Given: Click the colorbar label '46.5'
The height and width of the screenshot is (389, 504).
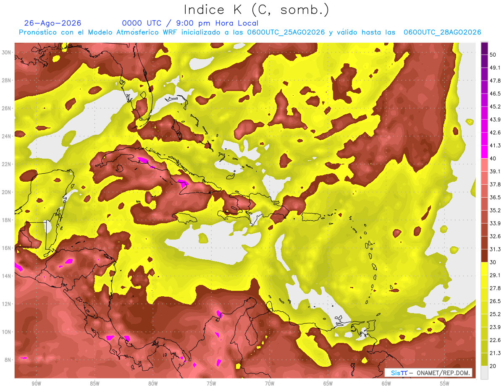Looking at the screenshot, I should (x=495, y=94).
